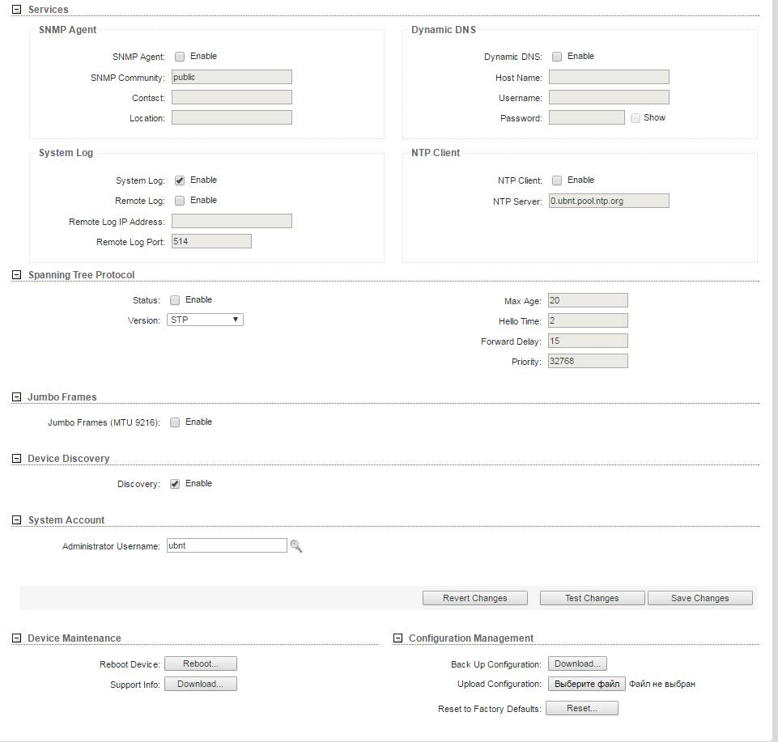Viewport: 778px width, 742px height.
Task: Enable Jumbo Frames MTU 9216
Action: 175,422
